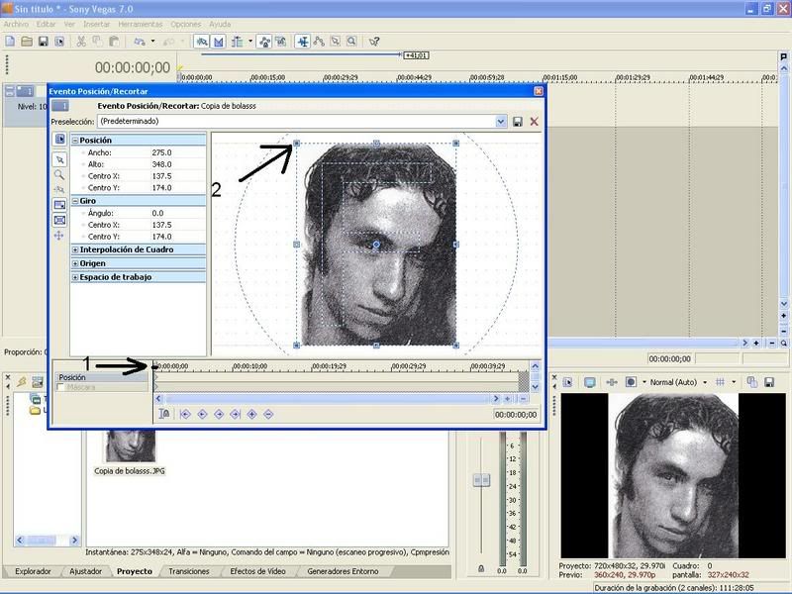The image size is (792, 594).
Task: Open the Editar menu
Action: 46,24
